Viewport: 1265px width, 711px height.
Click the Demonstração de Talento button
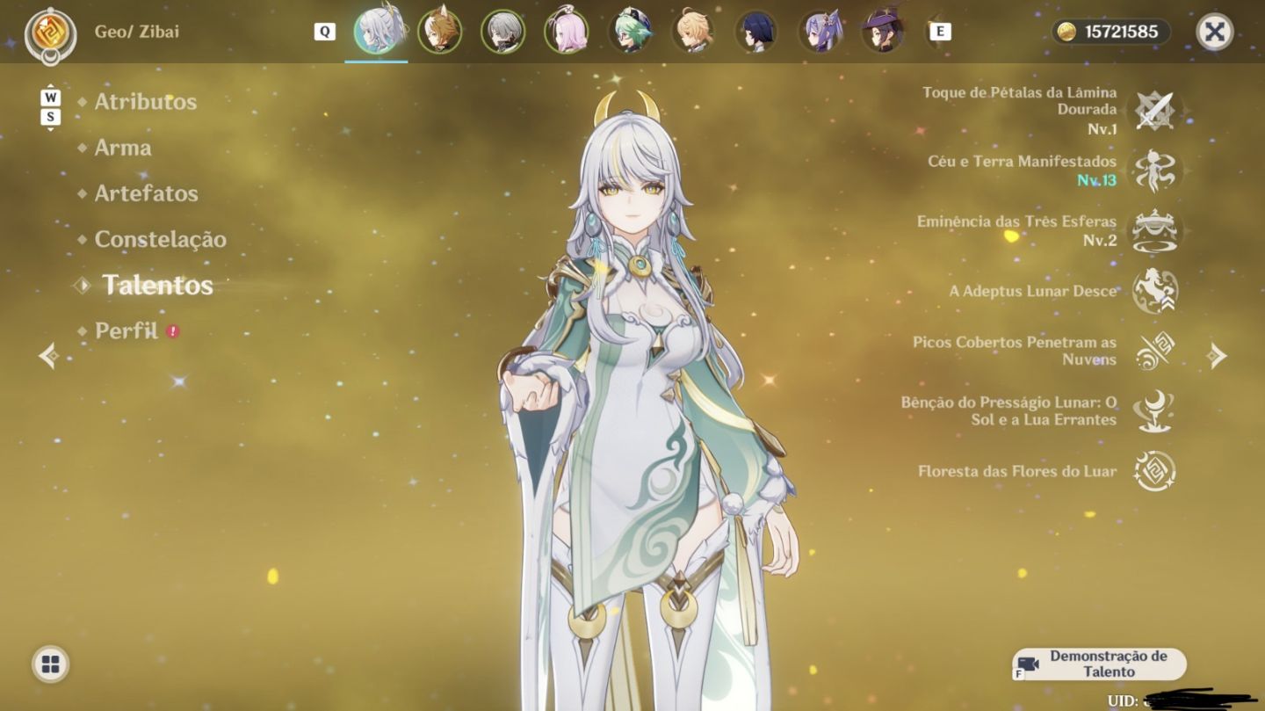pos(1099,664)
